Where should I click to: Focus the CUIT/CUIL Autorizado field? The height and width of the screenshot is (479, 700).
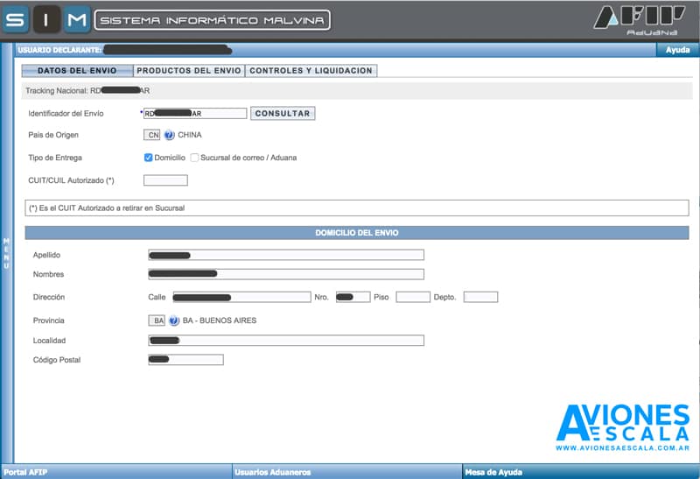pyautogui.click(x=165, y=180)
